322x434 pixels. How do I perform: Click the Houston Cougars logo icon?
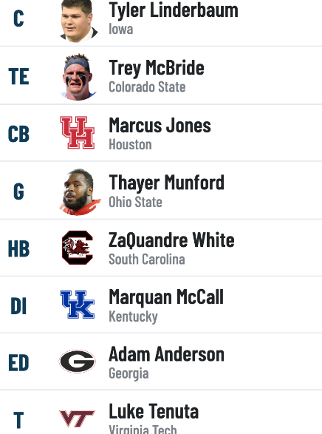coord(78,132)
